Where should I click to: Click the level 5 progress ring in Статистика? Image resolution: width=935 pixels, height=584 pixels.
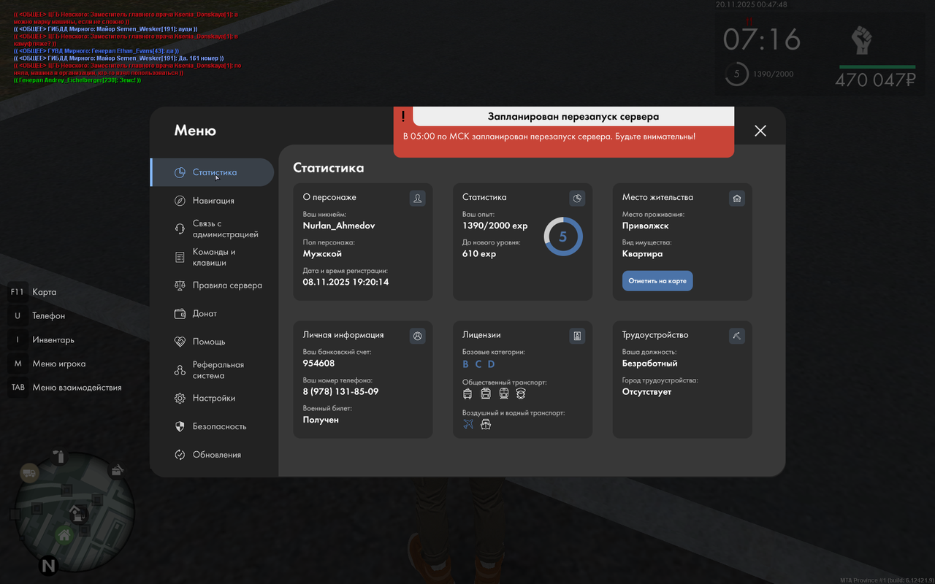tap(563, 237)
